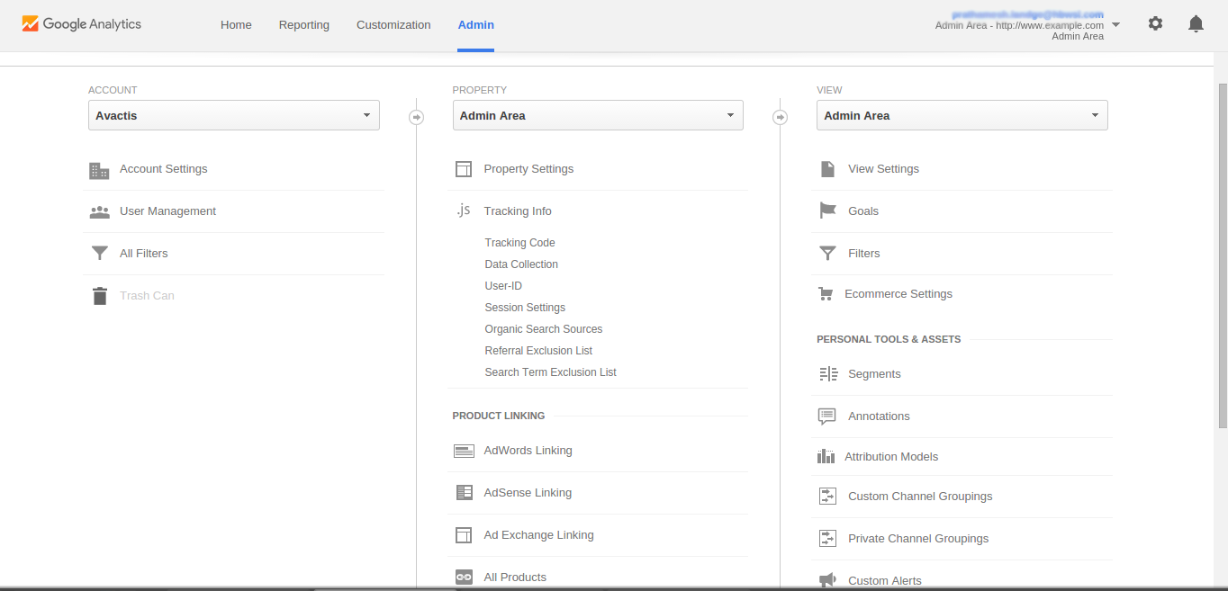Click the Segments icon
The height and width of the screenshot is (591, 1228).
coord(828,374)
